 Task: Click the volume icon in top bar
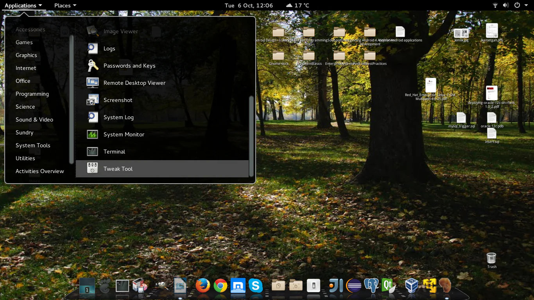pyautogui.click(x=506, y=5)
